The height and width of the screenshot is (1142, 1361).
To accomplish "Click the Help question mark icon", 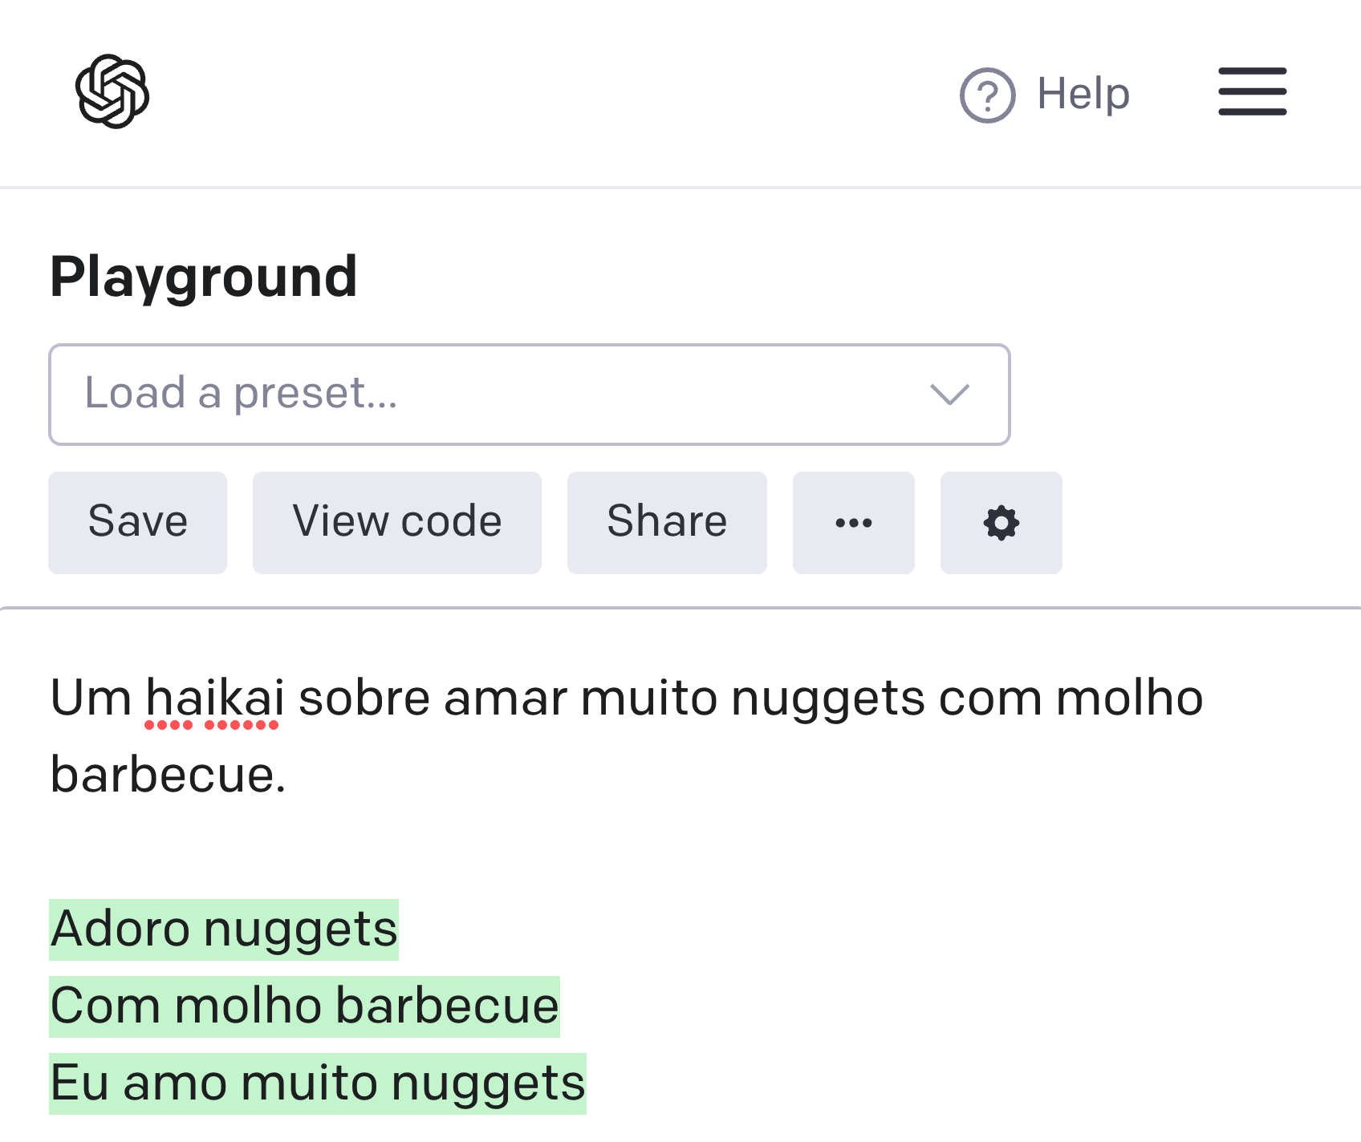I will pyautogui.click(x=987, y=95).
